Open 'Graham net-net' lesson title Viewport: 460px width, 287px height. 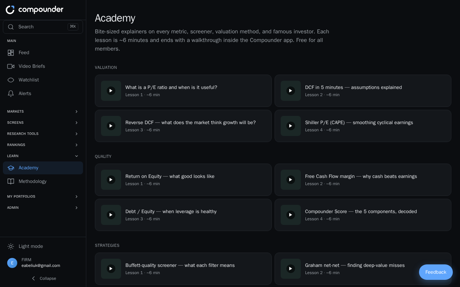(355, 265)
